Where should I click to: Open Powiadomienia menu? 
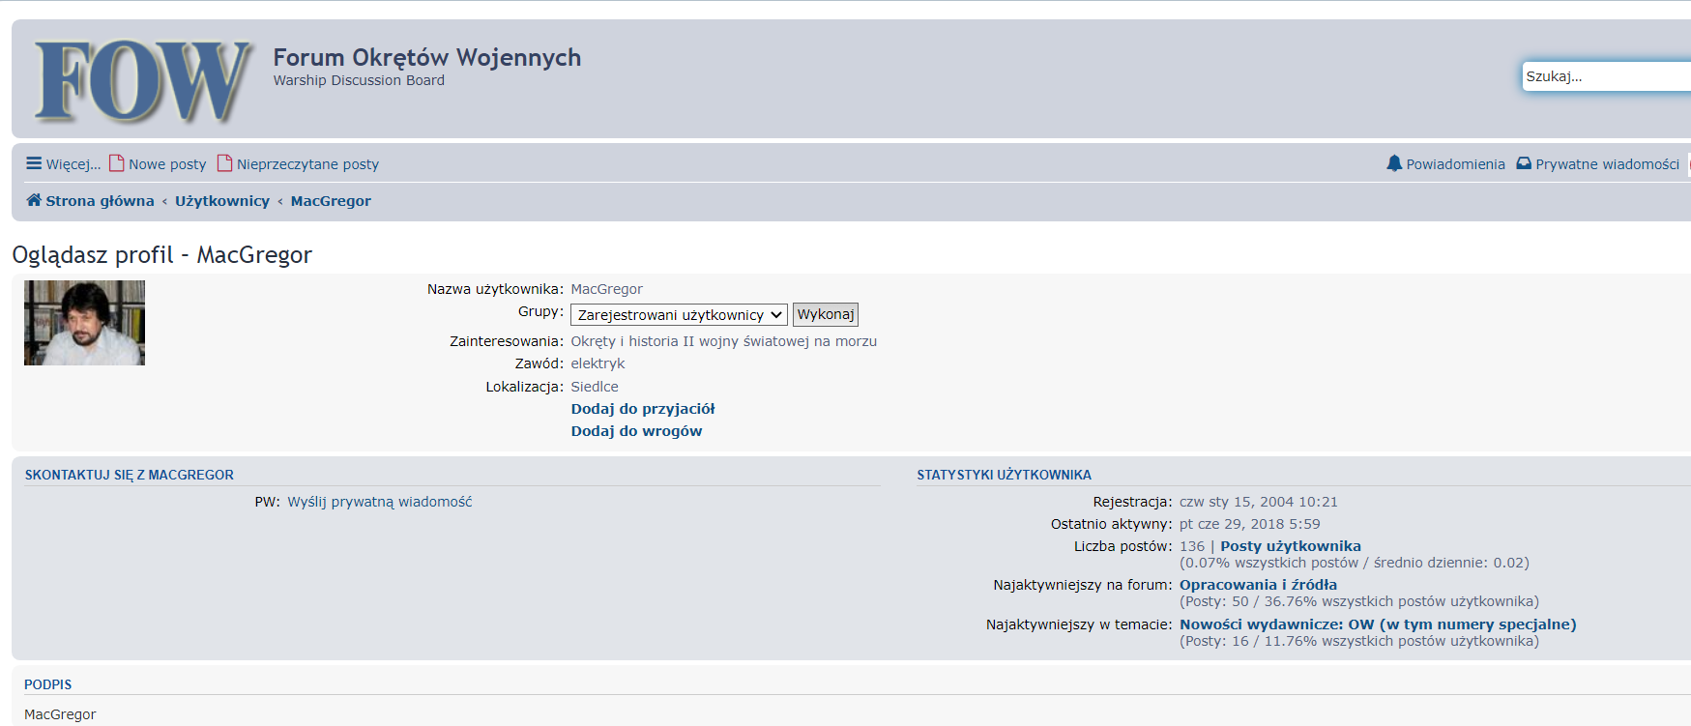[x=1455, y=164]
